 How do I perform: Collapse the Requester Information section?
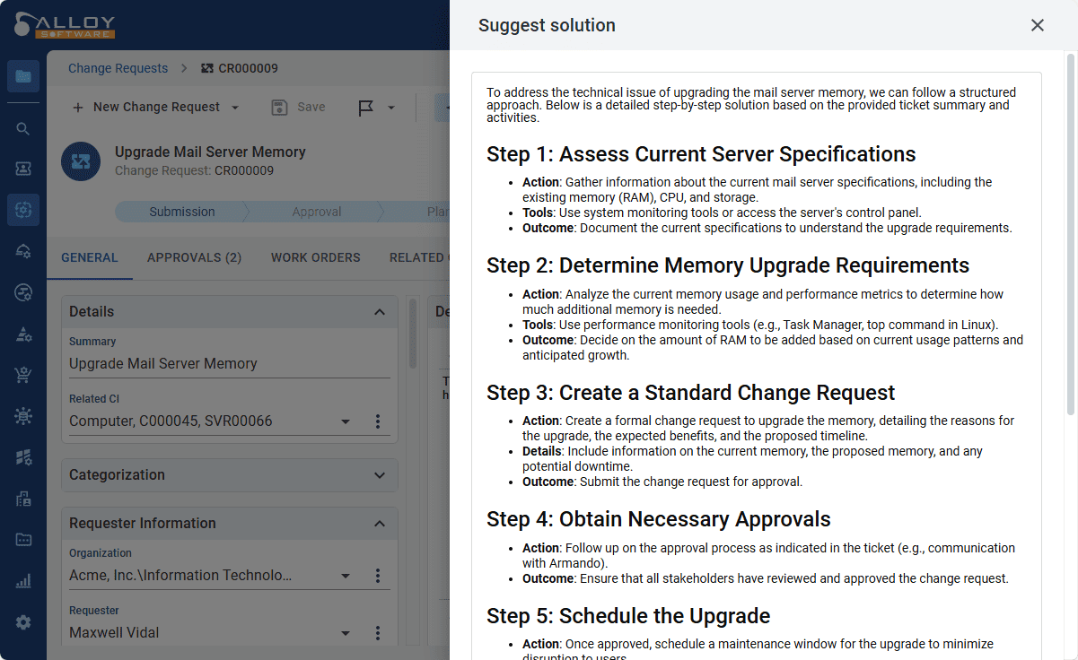click(x=380, y=524)
